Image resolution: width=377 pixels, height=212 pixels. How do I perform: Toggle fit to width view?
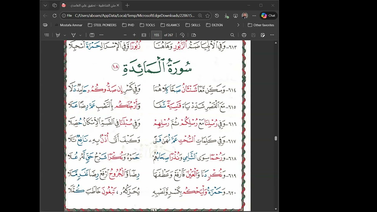144,35
